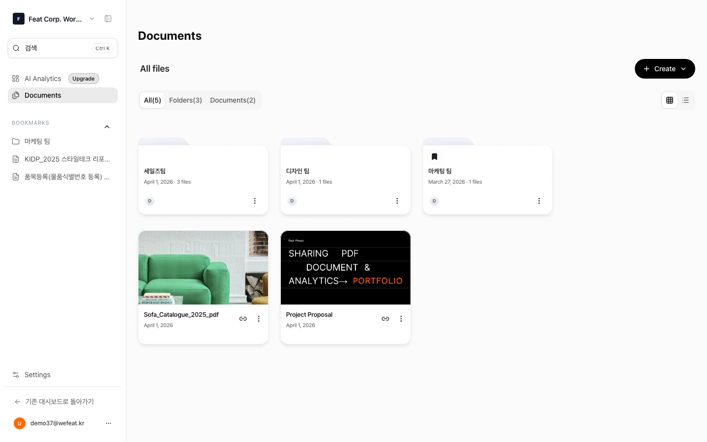The image size is (707, 442).
Task: Click the Settings sliders icon
Action: coord(16,375)
